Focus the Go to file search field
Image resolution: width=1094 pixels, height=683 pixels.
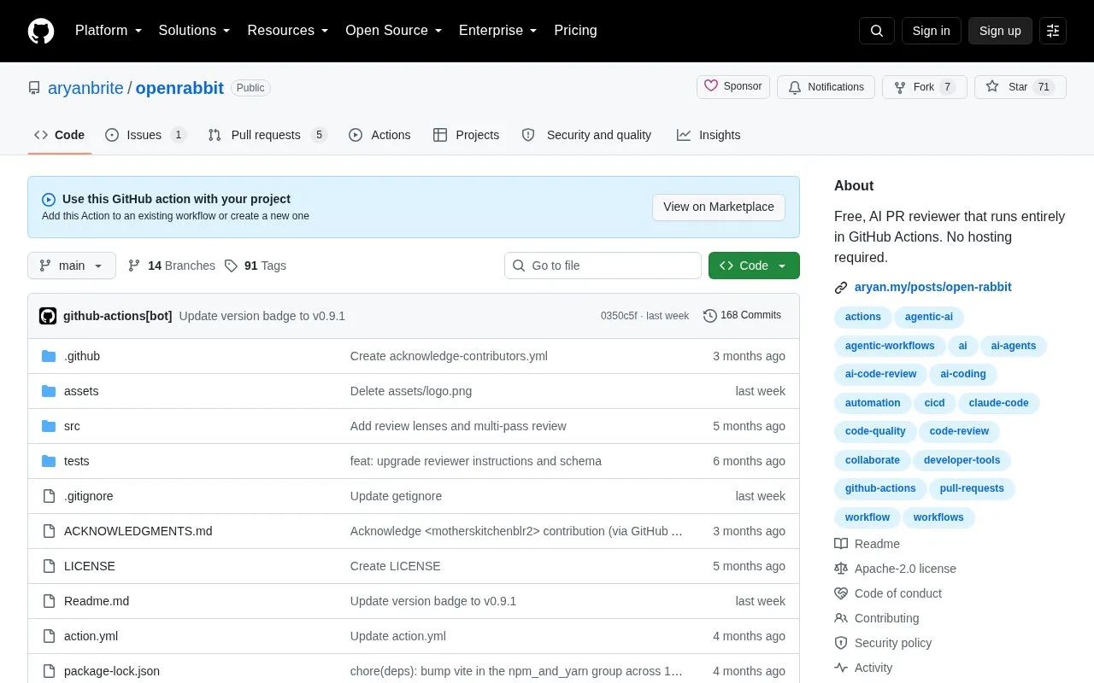tap(603, 266)
